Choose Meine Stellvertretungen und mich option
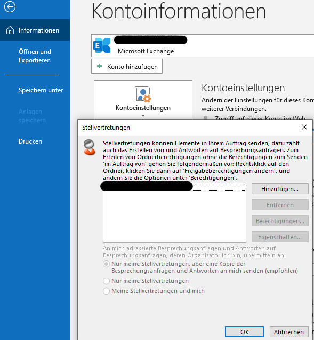 (x=106, y=291)
